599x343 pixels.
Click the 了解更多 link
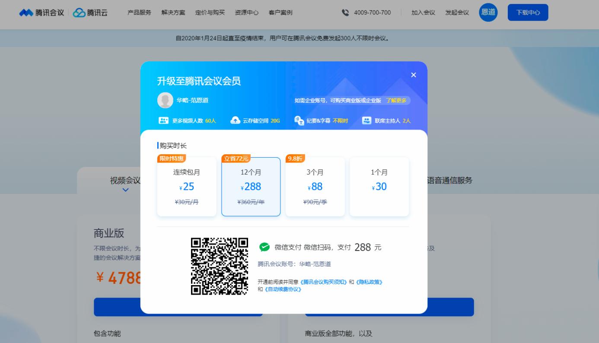(396, 101)
